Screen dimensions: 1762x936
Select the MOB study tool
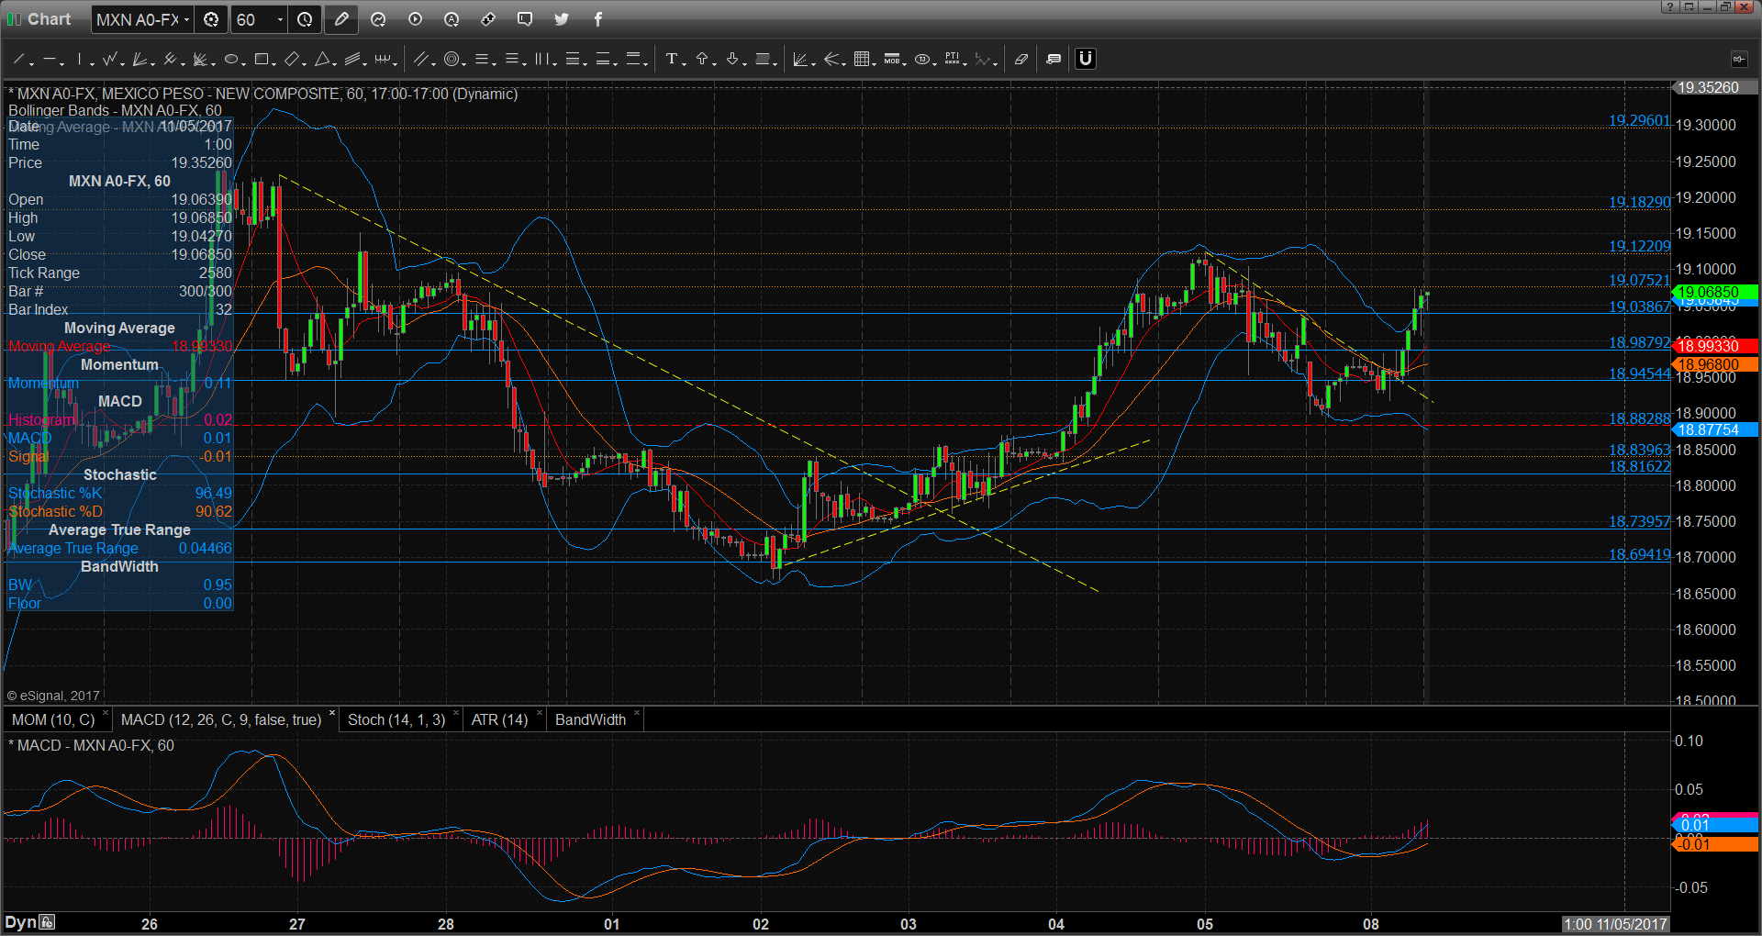pos(891,59)
